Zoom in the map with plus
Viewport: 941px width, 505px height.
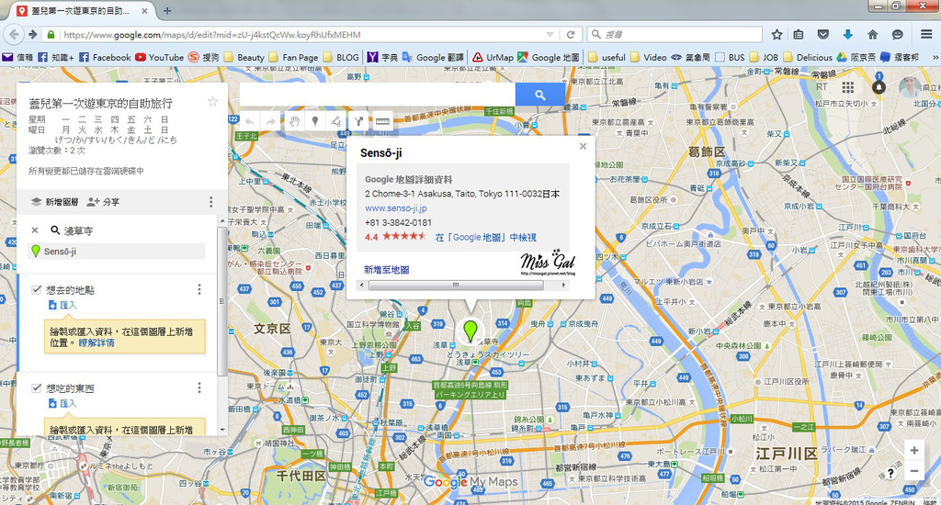(914, 451)
